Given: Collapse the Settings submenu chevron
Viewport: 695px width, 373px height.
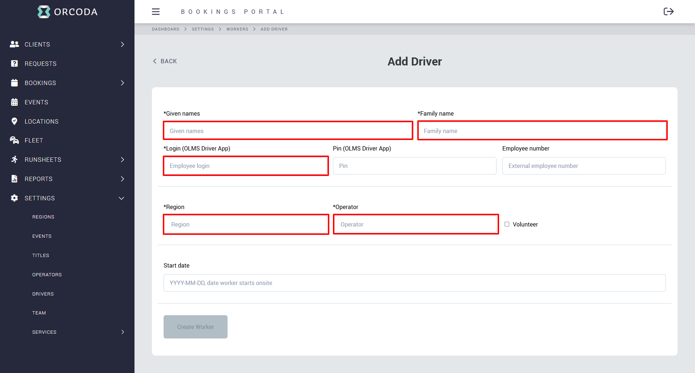Looking at the screenshot, I should [x=121, y=198].
